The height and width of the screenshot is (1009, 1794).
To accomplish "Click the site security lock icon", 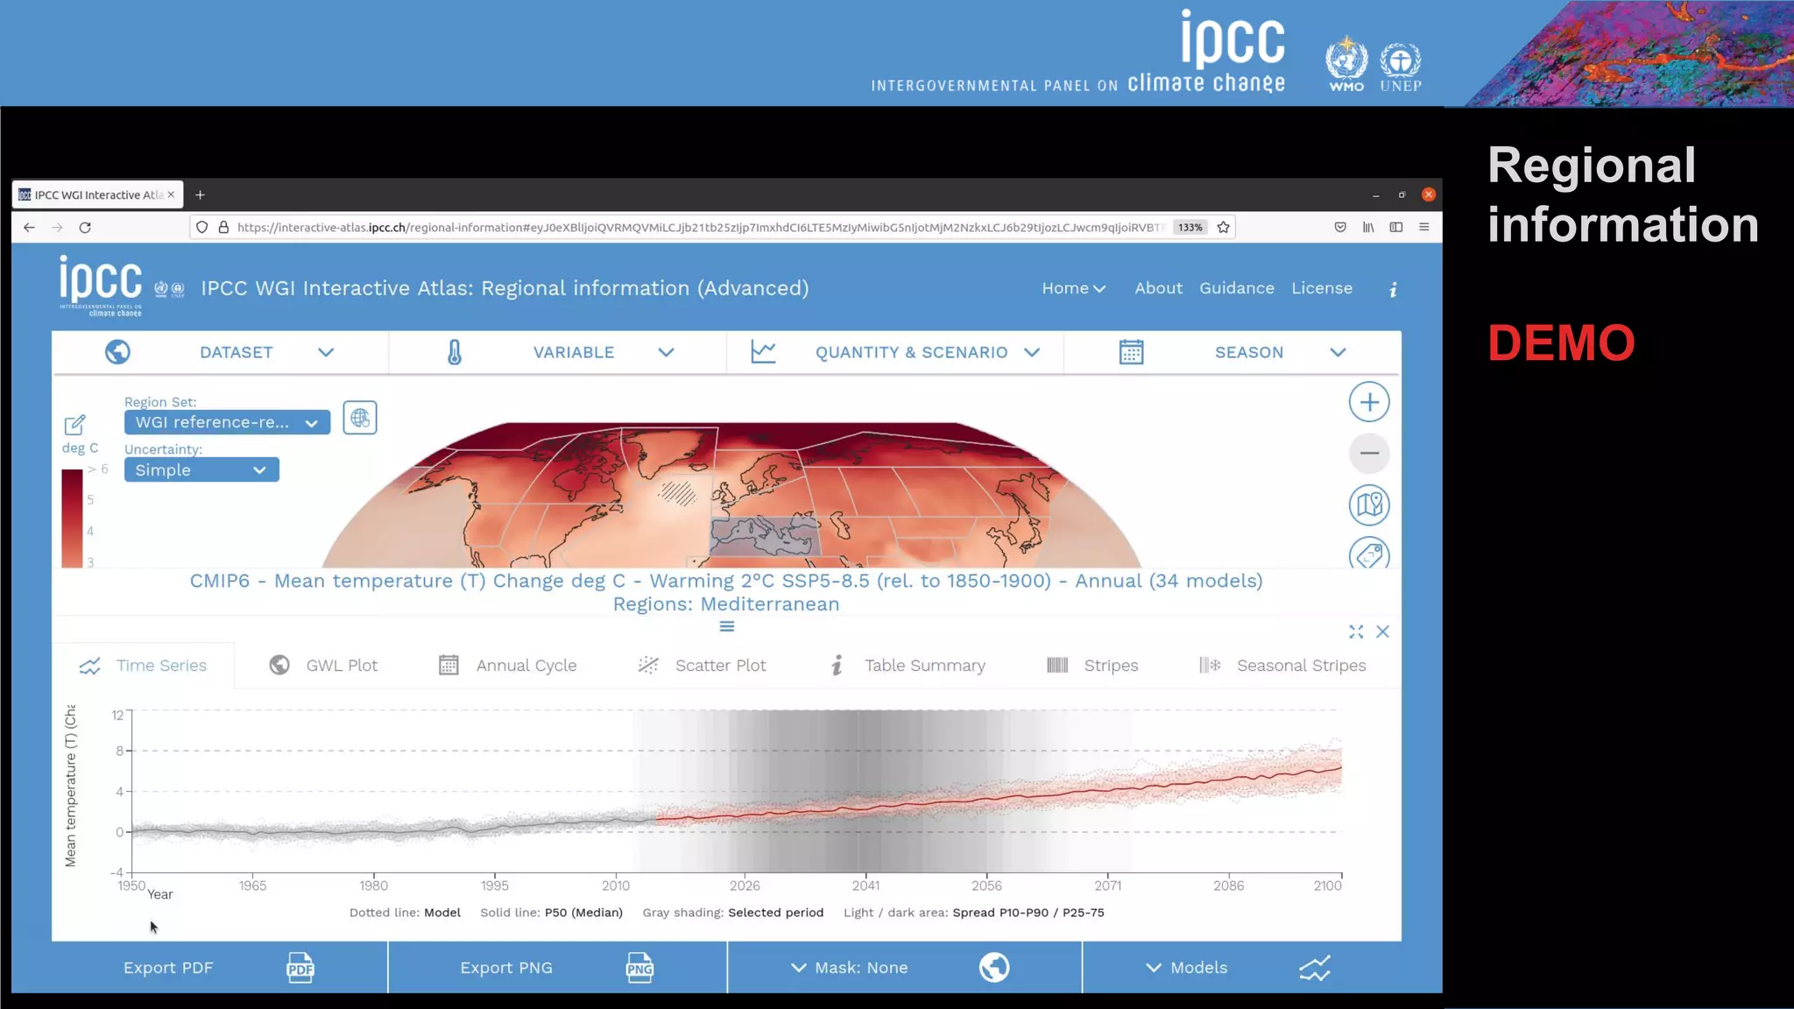I will point(223,228).
